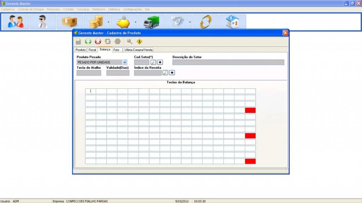This screenshot has height=203, width=362.
Task: Switch to the Fiscal tab
Action: 92,50
